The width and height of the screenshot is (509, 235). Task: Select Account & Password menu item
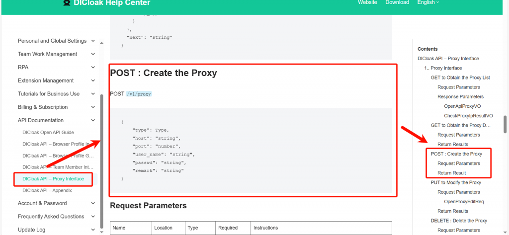42,203
